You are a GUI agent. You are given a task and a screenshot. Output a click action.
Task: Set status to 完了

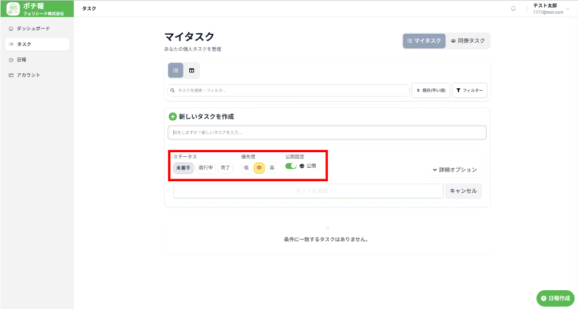(226, 168)
